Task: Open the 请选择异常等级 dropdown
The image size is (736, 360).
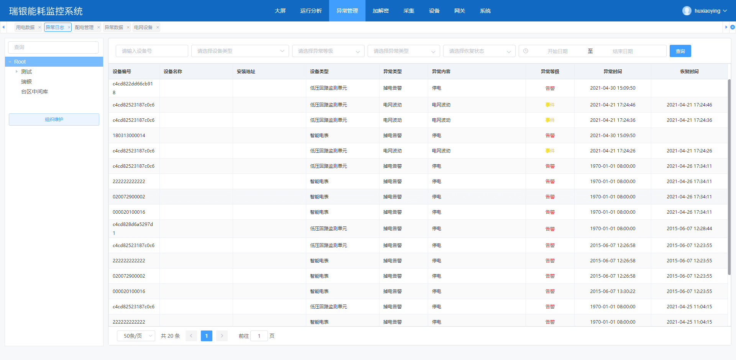Action: point(328,51)
